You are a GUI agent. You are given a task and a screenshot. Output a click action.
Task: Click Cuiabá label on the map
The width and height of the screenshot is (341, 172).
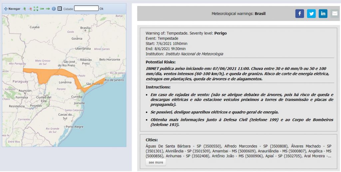(35, 27)
